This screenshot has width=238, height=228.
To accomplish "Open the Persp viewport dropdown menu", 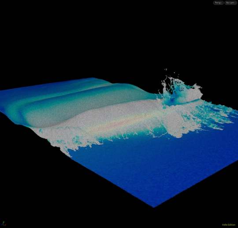I will pos(218,3).
